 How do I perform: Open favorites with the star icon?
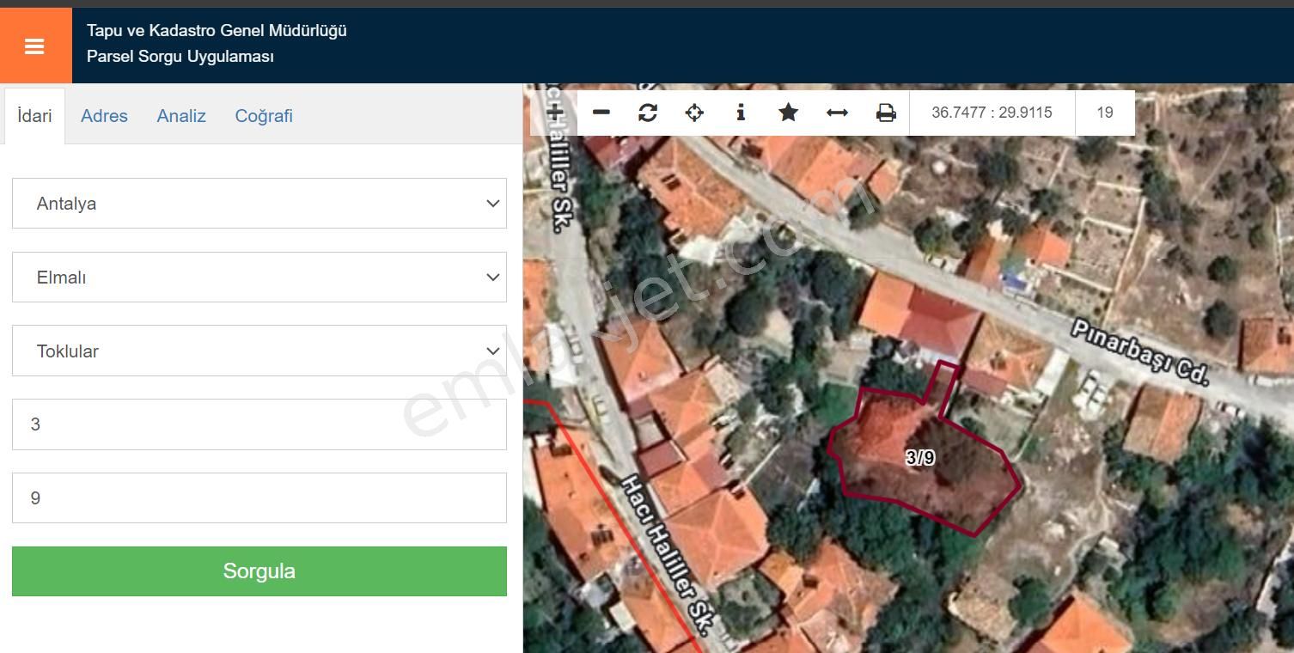[x=788, y=113]
